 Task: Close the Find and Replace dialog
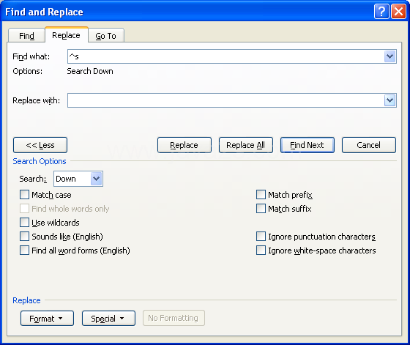click(x=398, y=12)
